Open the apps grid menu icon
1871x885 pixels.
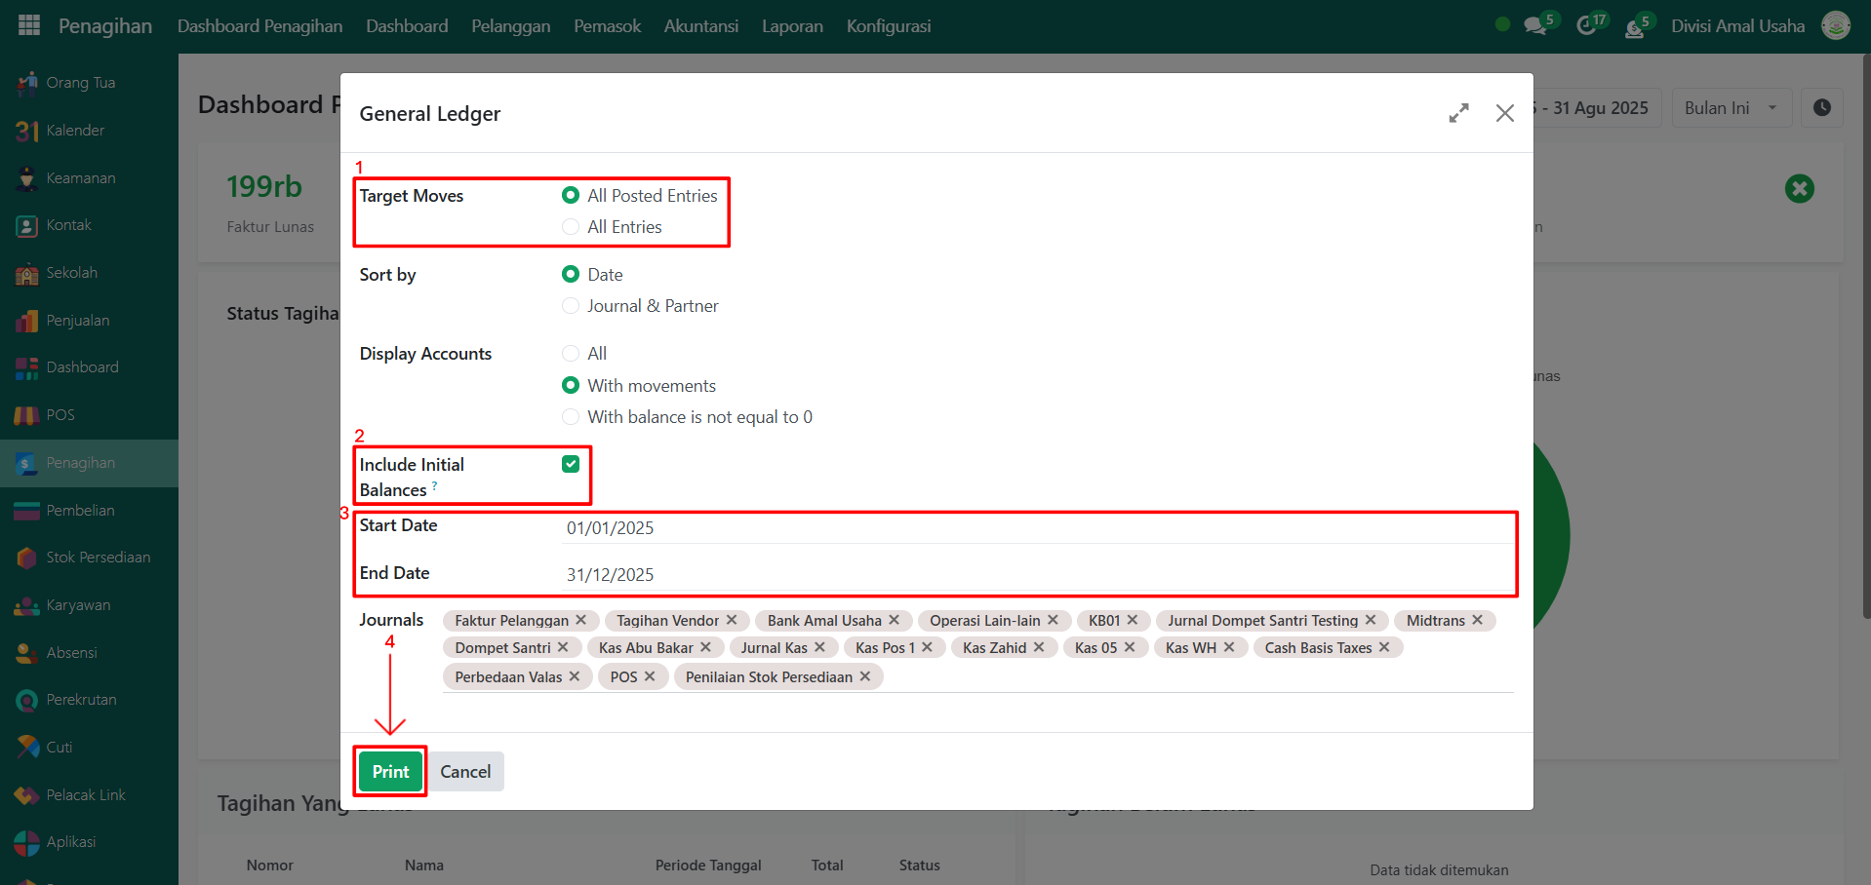click(29, 25)
